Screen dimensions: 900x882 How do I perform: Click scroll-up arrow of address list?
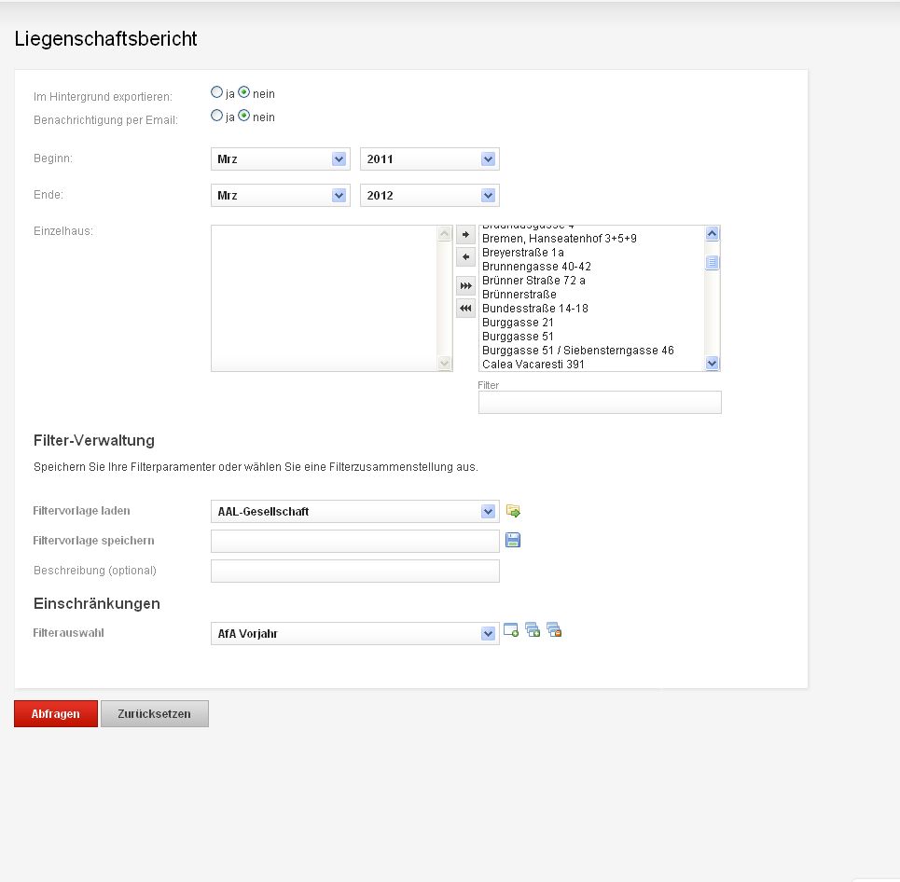(713, 233)
